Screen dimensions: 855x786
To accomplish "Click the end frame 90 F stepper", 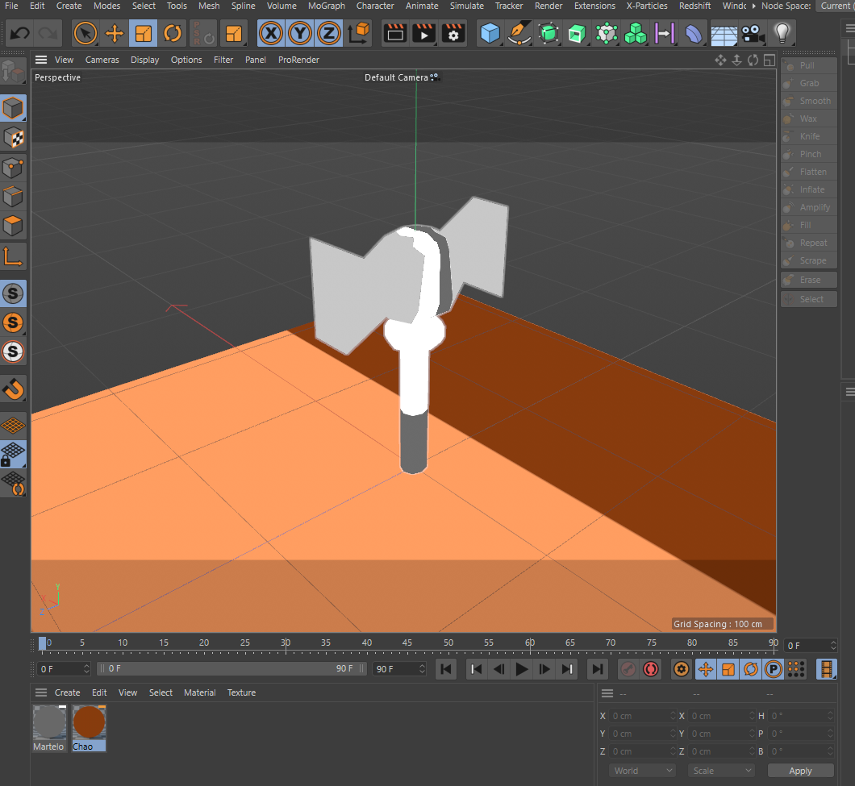I will [x=422, y=669].
